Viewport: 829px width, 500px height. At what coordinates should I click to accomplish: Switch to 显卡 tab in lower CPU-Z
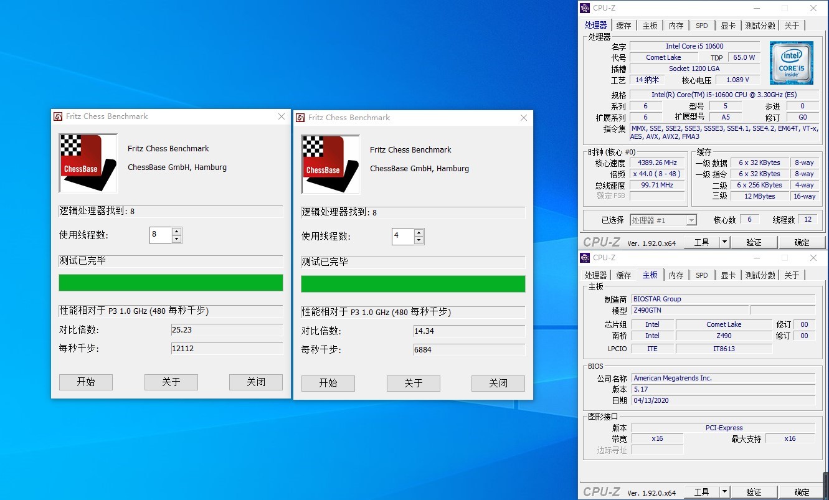[728, 275]
